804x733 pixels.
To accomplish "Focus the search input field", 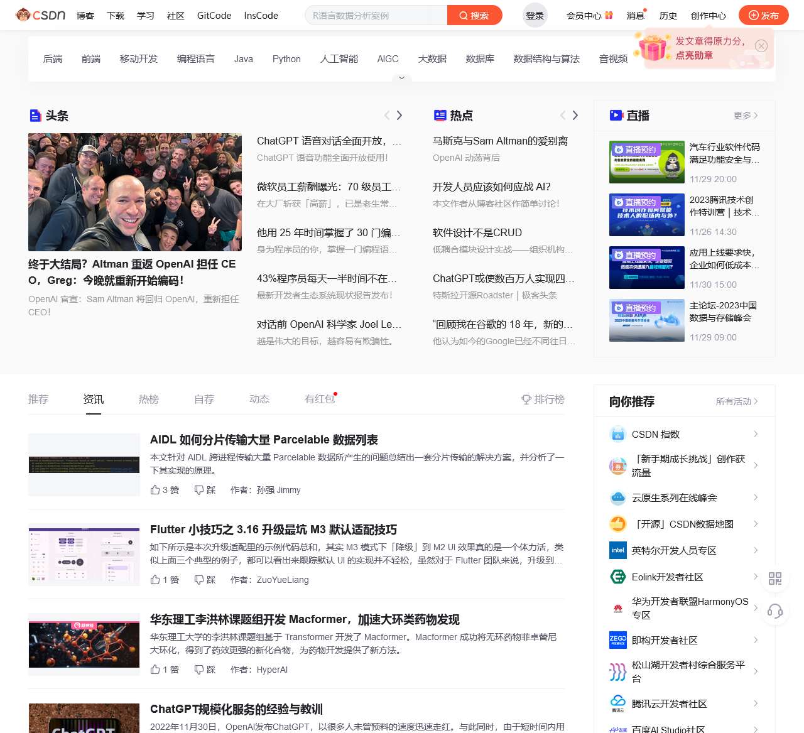I will tap(376, 15).
